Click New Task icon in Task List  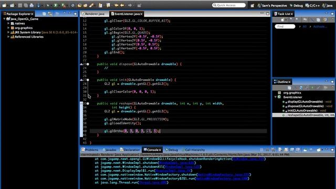coord(282,20)
